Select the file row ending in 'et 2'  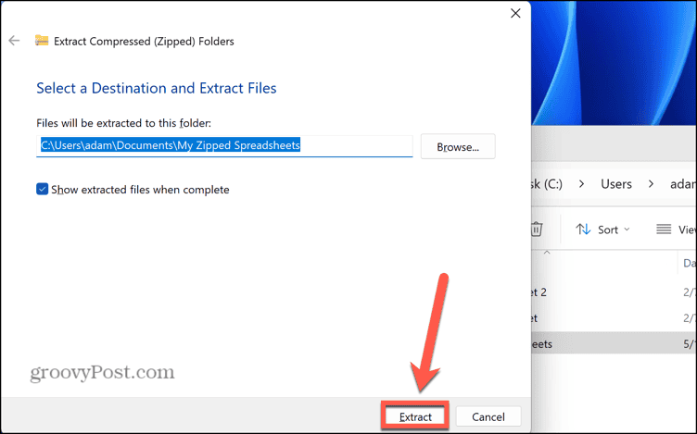point(614,292)
